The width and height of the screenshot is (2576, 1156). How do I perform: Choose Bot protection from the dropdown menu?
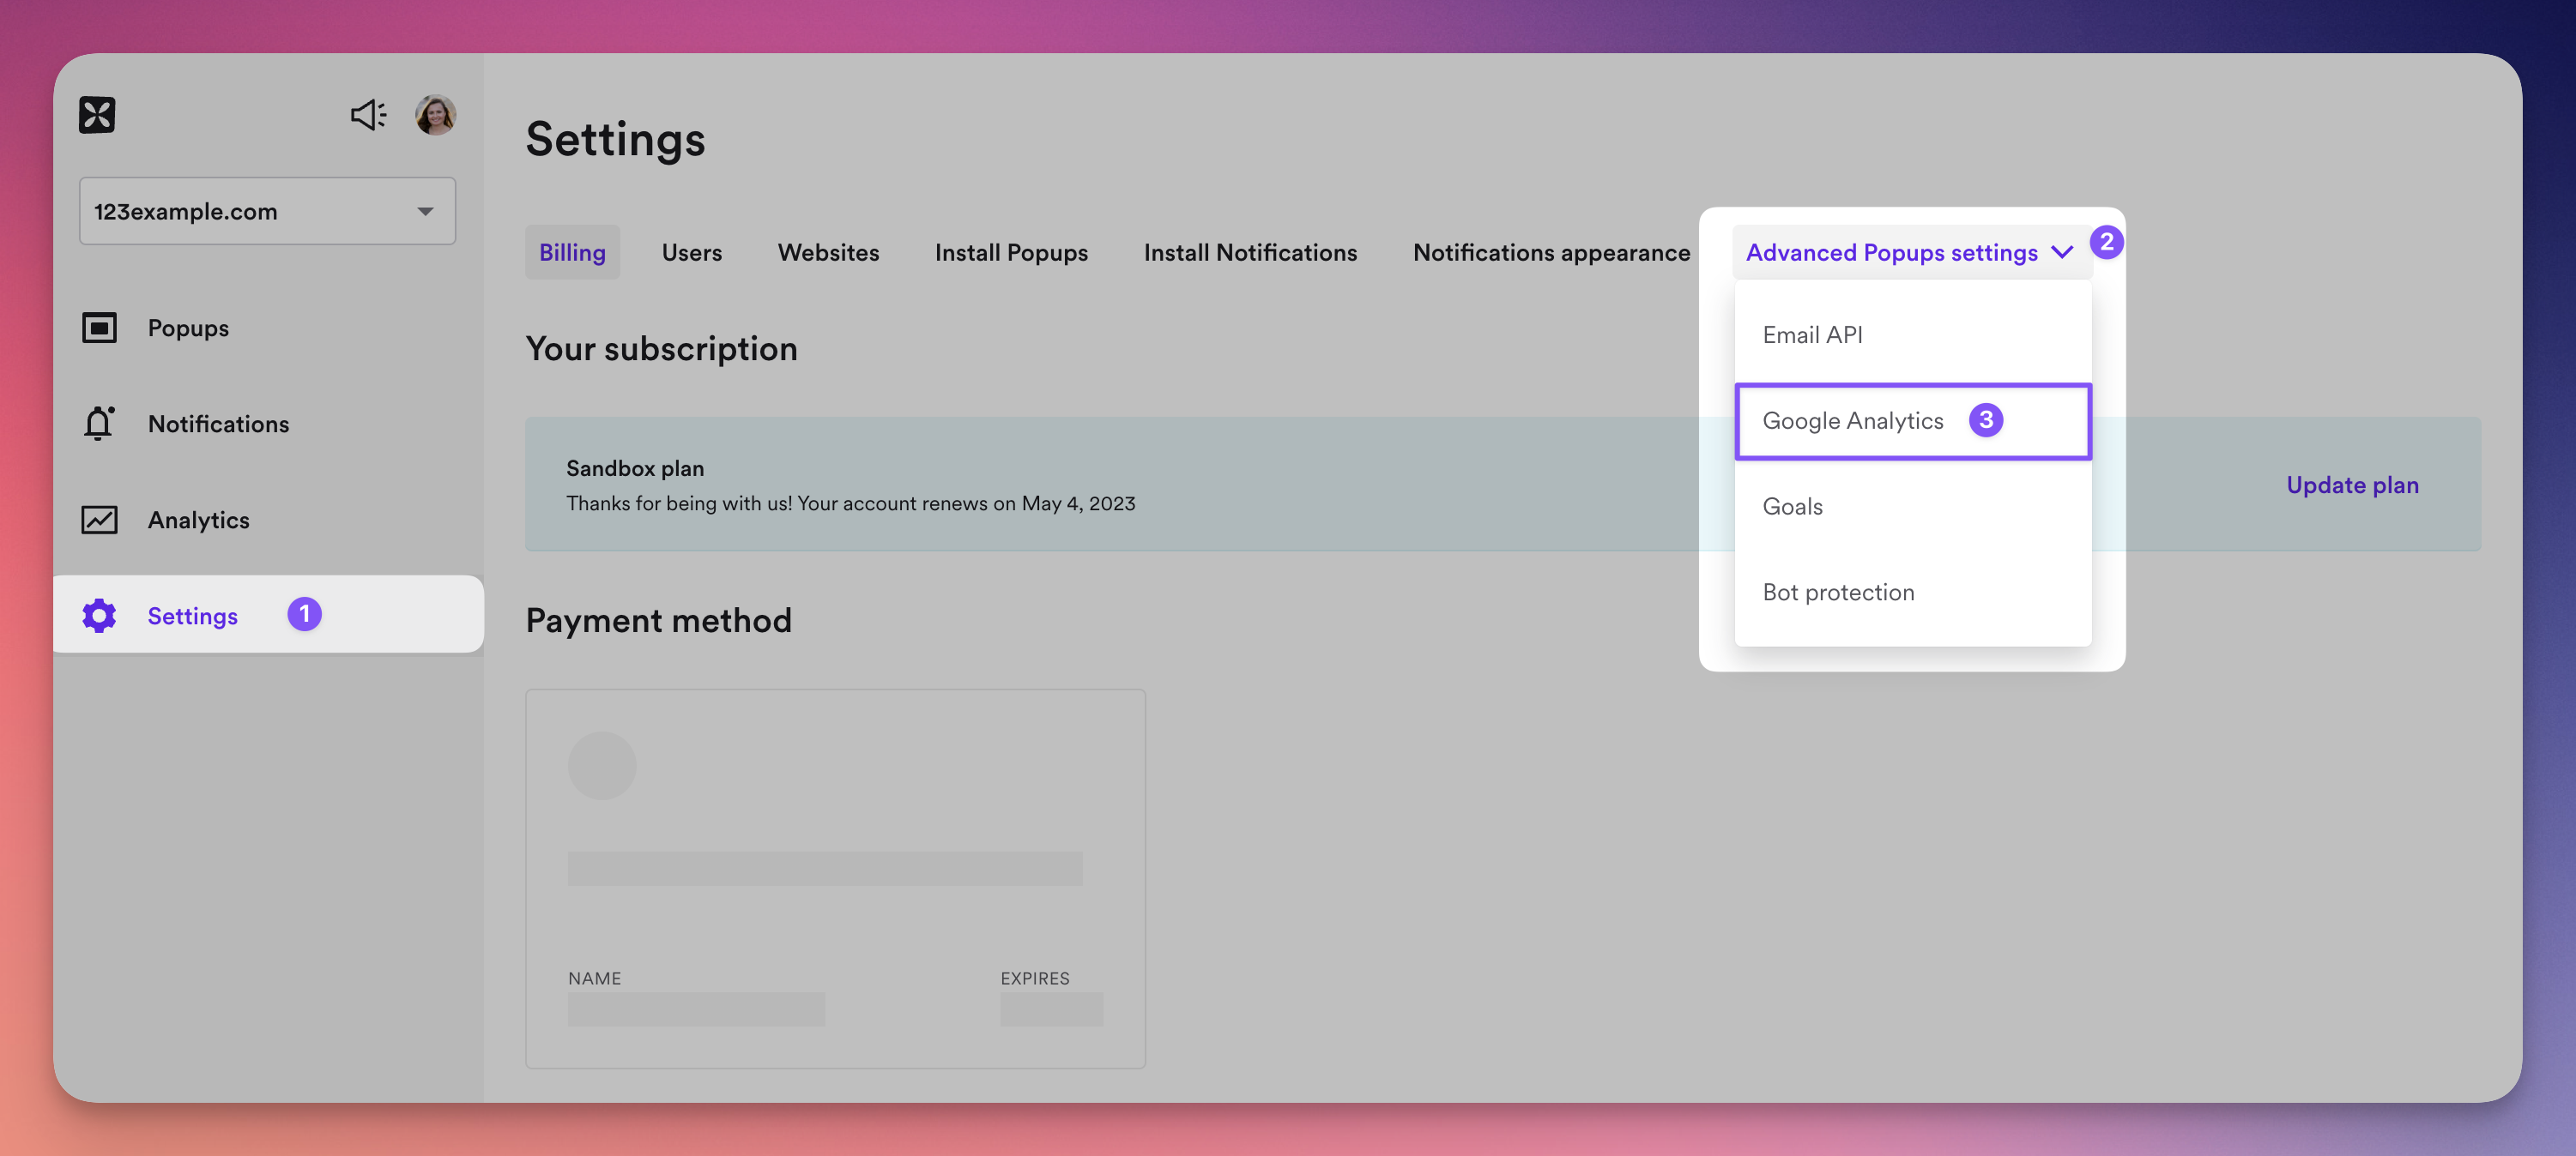coord(1912,593)
